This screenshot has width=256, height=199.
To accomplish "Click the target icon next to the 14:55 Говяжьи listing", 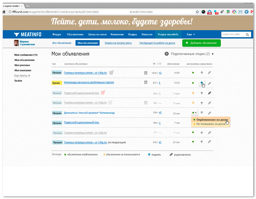I will tap(111, 73).
